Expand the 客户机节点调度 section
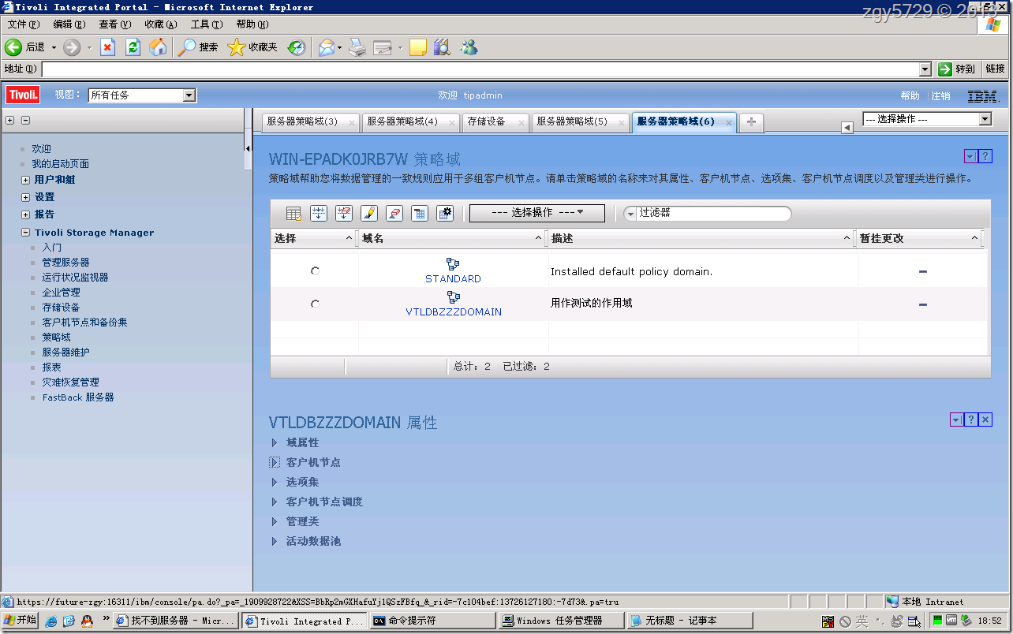The height and width of the screenshot is (634, 1013). point(275,502)
